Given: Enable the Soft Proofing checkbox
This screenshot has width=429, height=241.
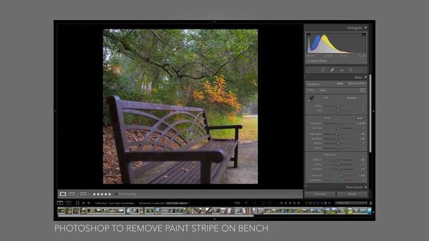Looking at the screenshot, I should click(x=116, y=194).
